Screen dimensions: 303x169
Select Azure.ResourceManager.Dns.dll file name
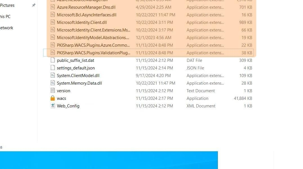tap(86, 7)
